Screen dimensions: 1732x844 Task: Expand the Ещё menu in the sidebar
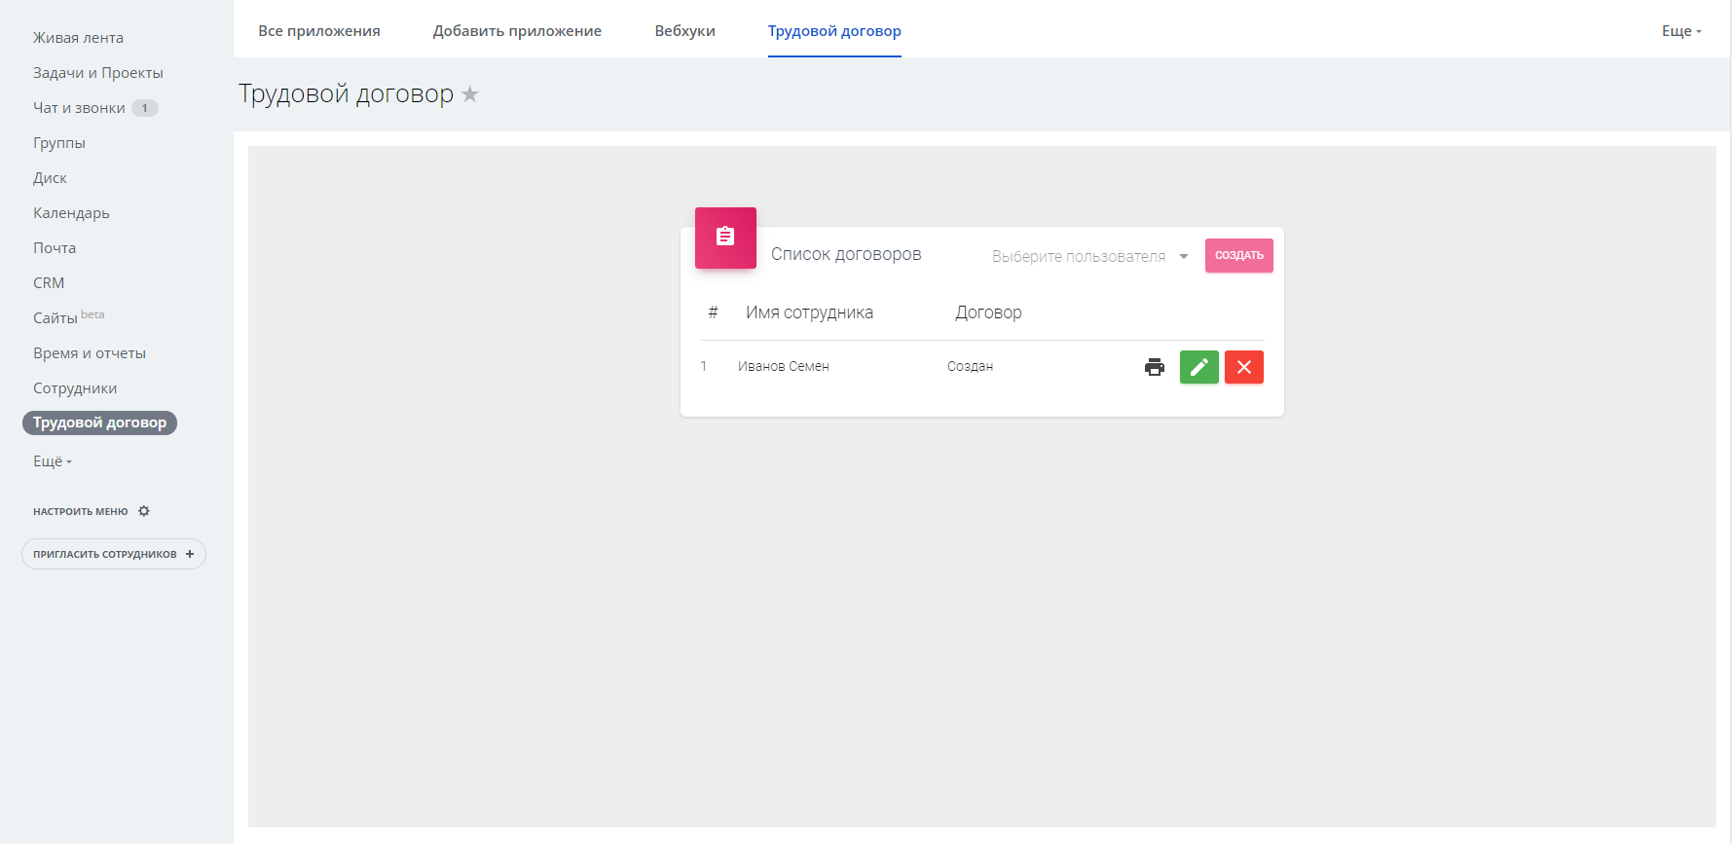coord(53,461)
